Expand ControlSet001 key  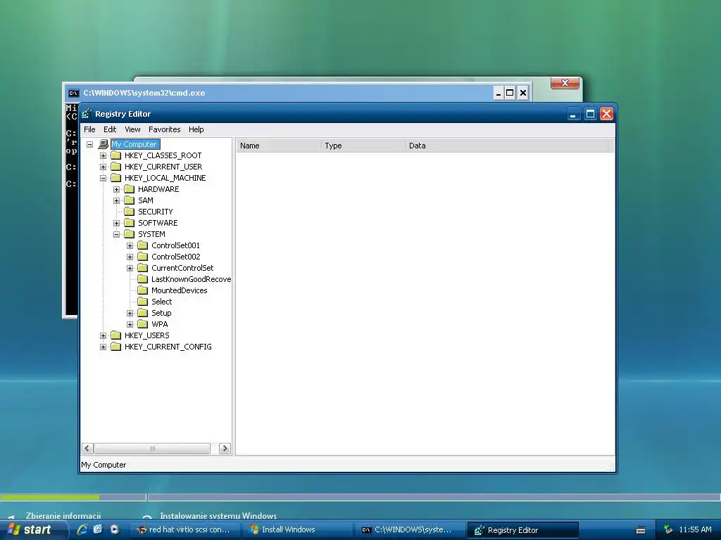point(130,245)
